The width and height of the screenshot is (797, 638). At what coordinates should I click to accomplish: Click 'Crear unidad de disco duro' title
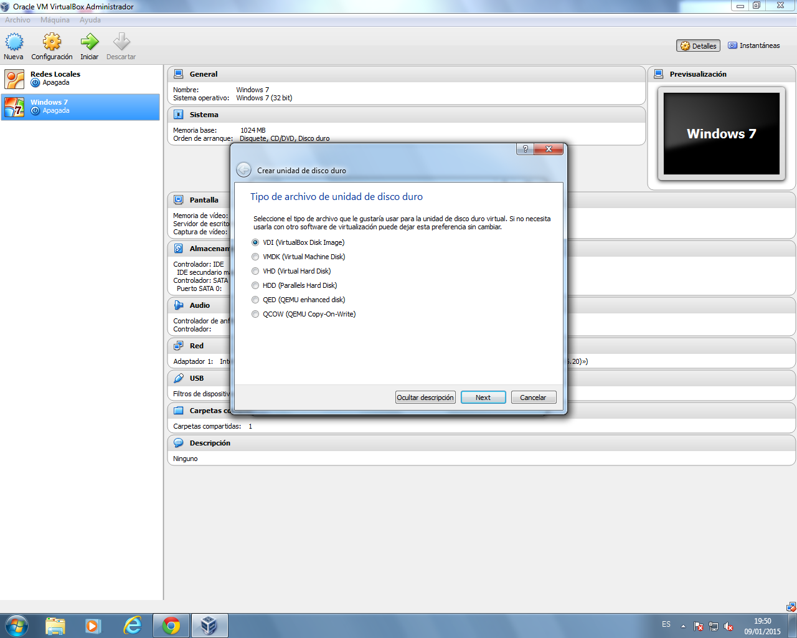point(301,171)
